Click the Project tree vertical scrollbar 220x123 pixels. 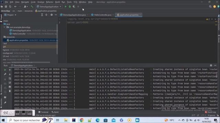click(57, 39)
